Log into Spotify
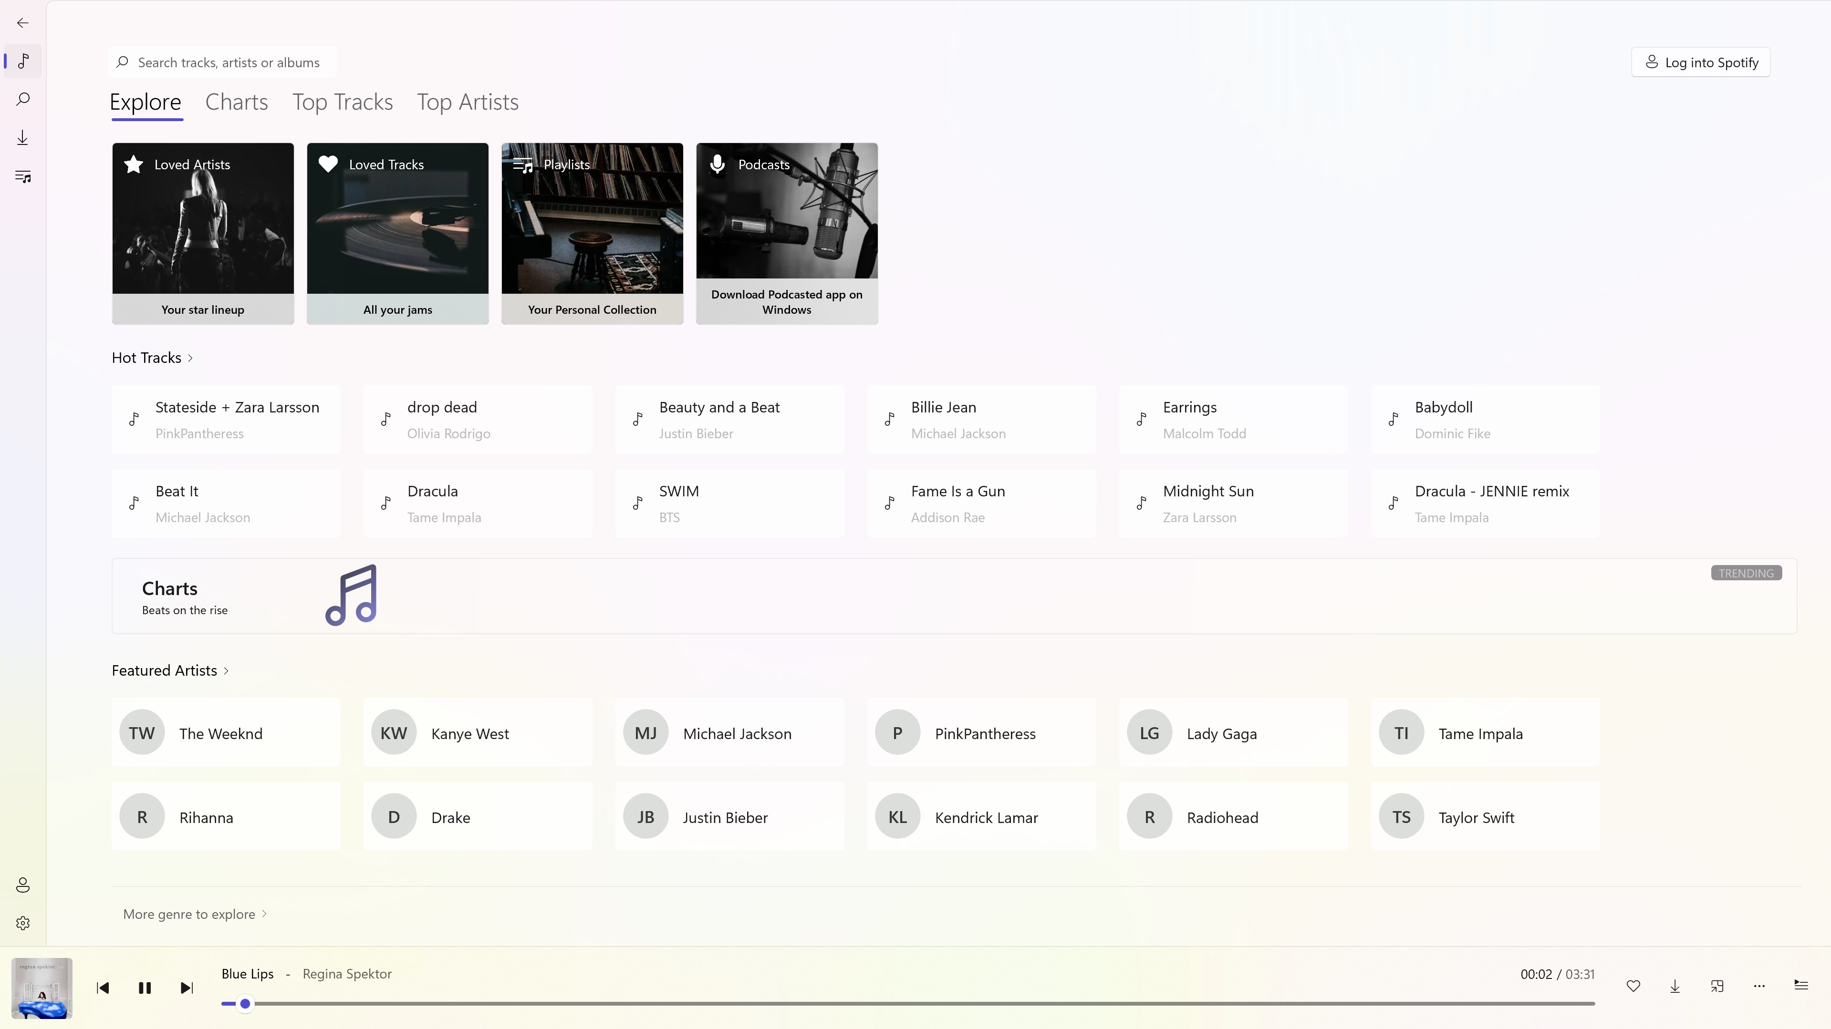This screenshot has height=1029, width=1831. tap(1701, 62)
